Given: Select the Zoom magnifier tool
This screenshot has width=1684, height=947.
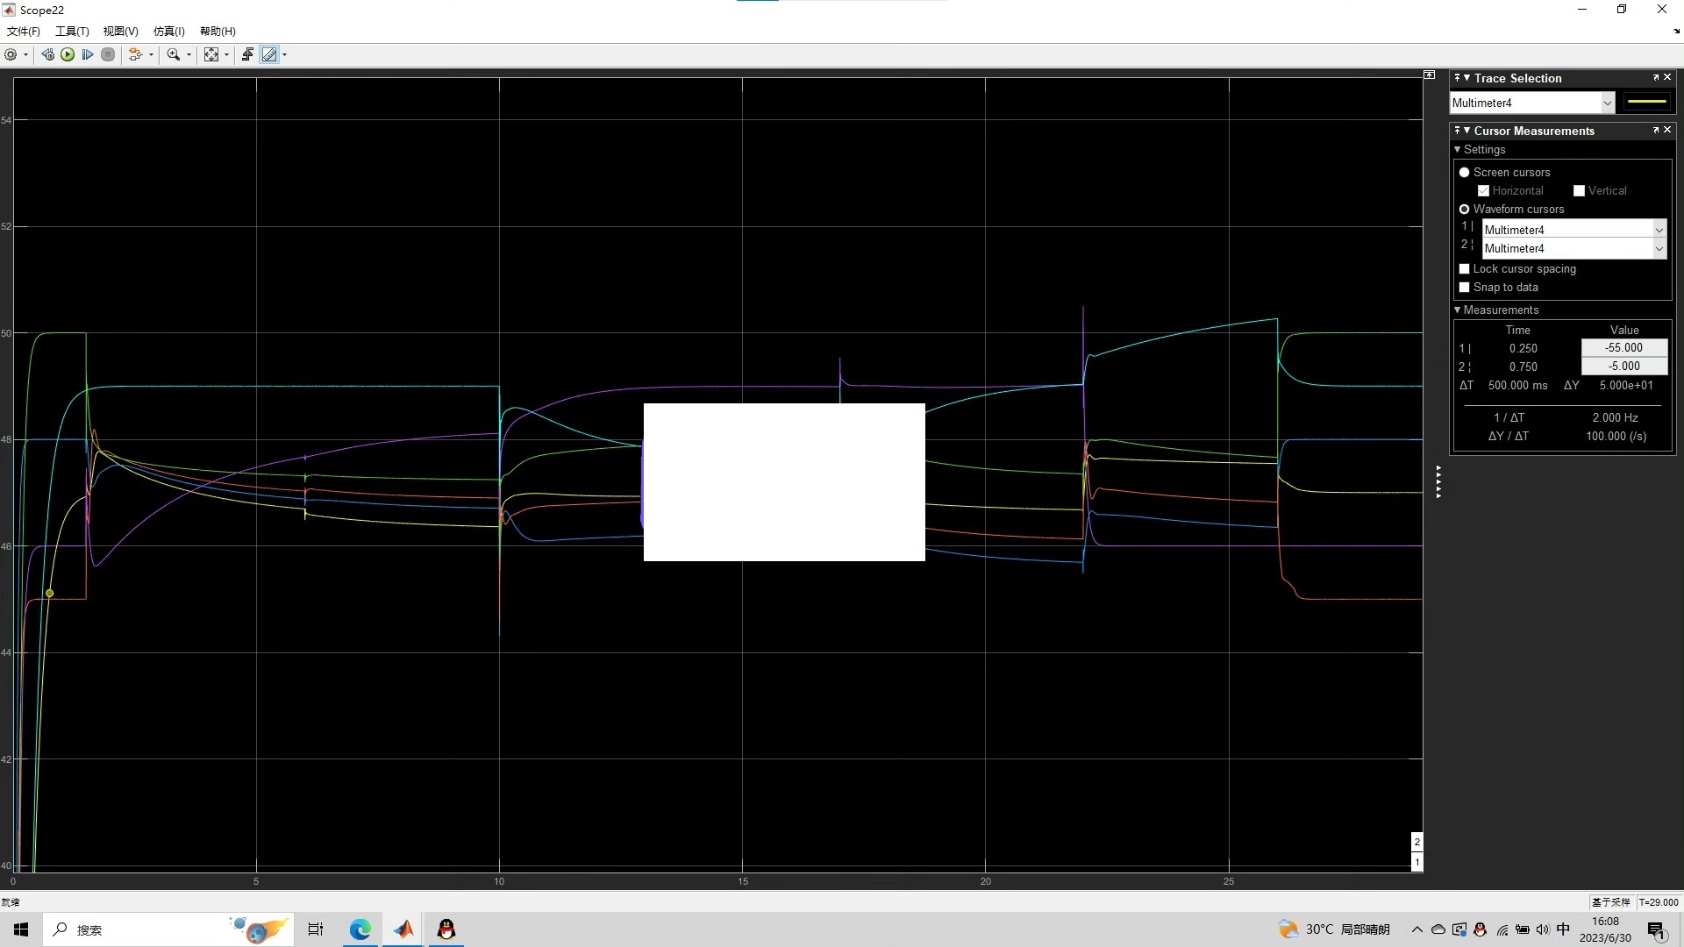Looking at the screenshot, I should pos(173,54).
